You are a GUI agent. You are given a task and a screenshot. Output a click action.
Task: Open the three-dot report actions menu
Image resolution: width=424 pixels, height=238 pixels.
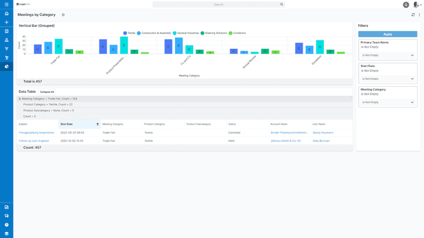pos(419,15)
